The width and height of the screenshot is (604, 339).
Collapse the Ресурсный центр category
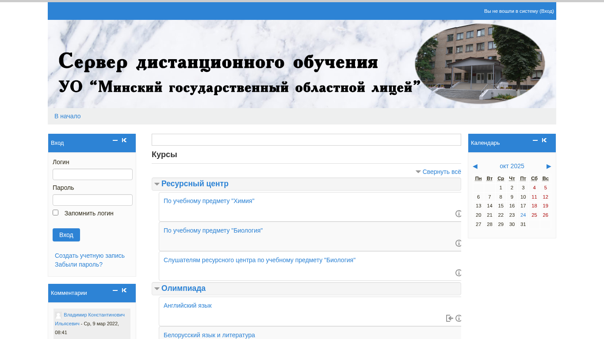pos(157,184)
